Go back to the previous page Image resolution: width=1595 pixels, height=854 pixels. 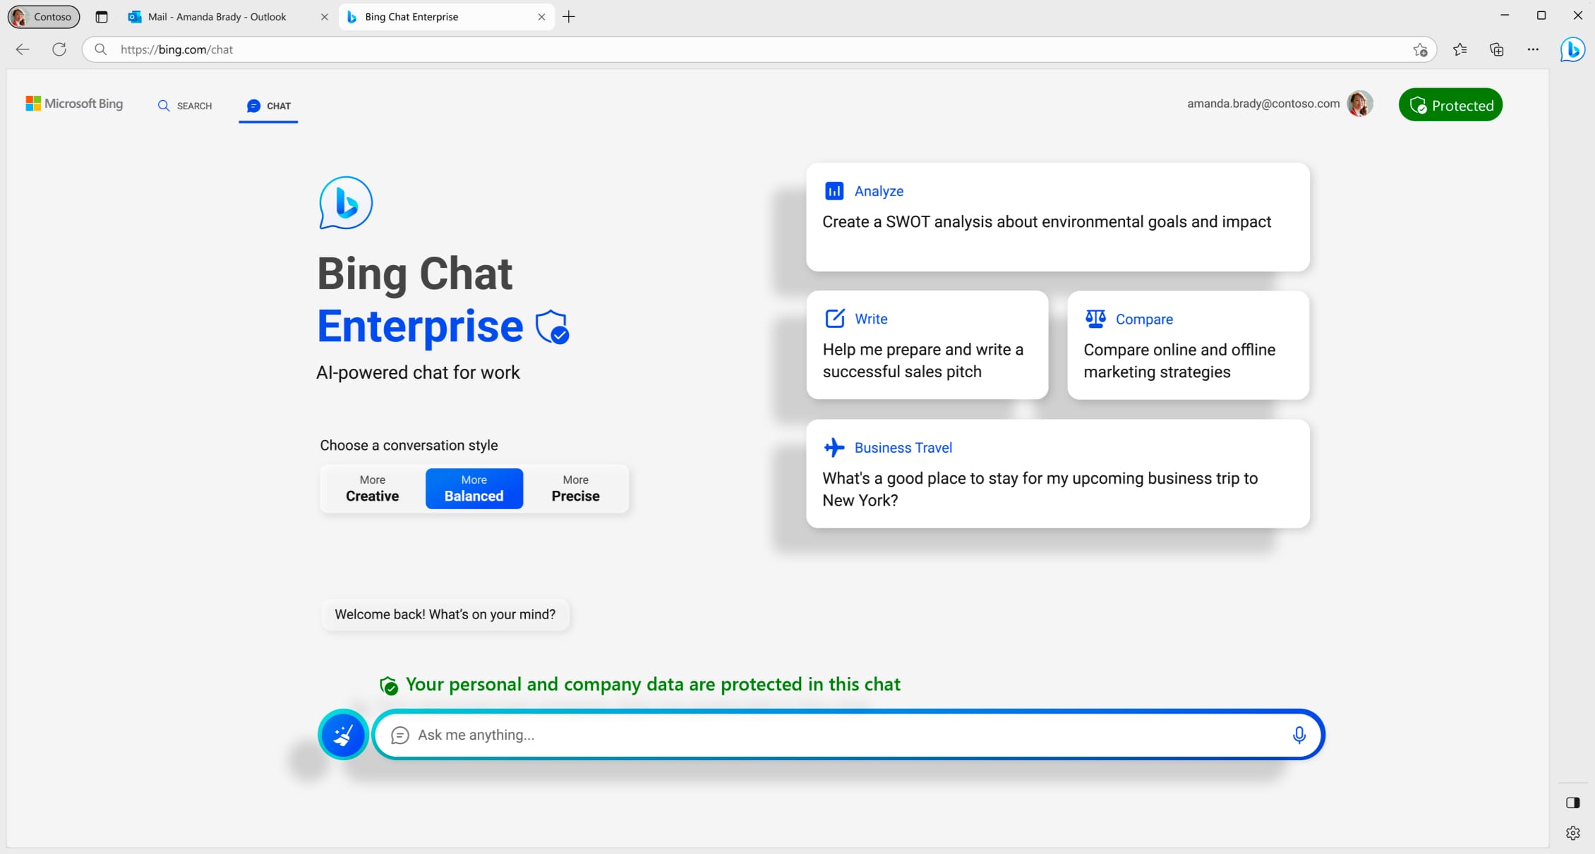23,49
